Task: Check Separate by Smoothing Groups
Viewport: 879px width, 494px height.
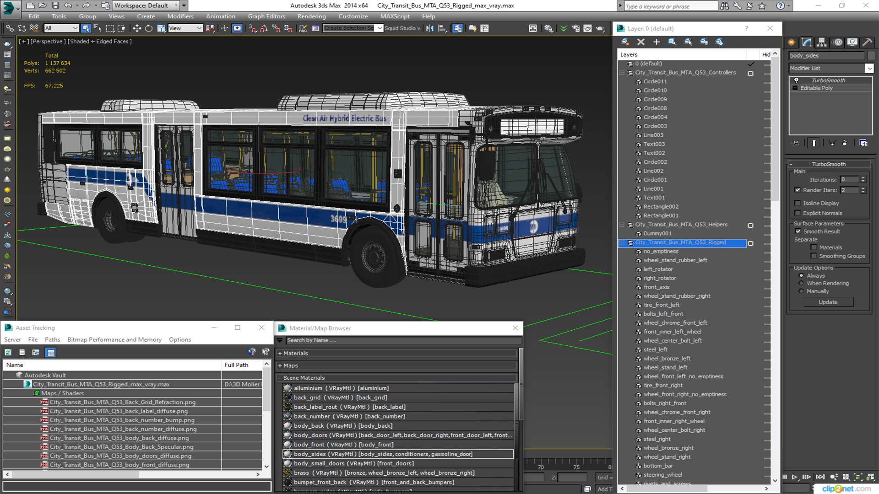Action: (814, 256)
